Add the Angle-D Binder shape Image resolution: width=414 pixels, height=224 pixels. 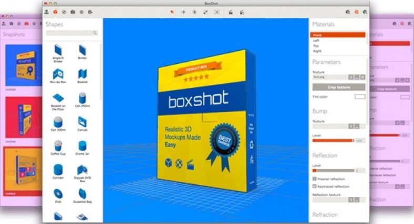pos(58,53)
